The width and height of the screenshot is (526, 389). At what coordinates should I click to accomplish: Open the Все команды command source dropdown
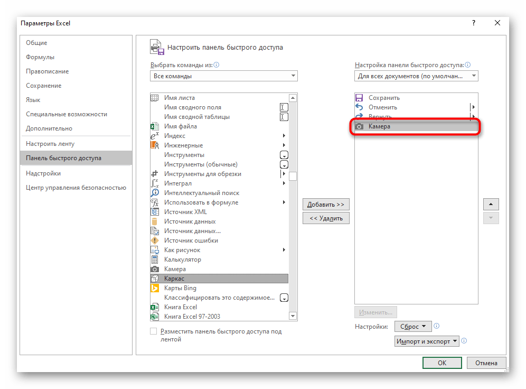pos(224,76)
